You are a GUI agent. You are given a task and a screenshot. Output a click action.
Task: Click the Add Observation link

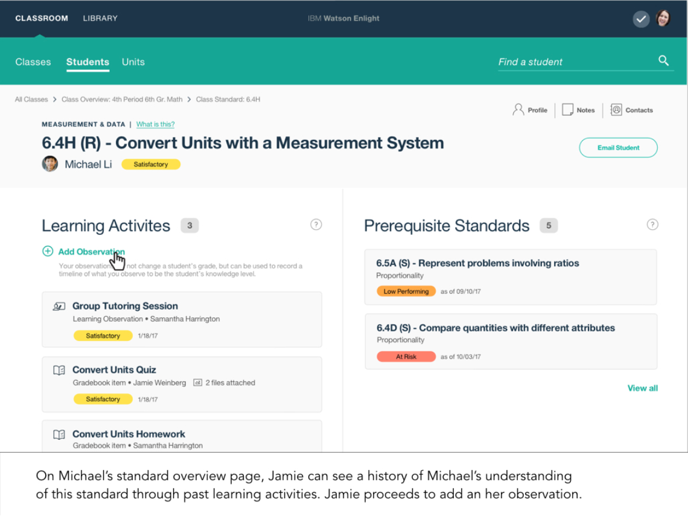click(x=91, y=252)
